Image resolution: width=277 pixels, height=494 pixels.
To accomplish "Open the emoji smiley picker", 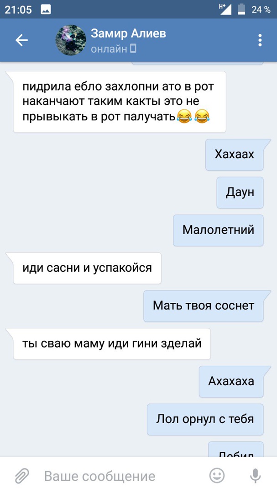I will pos(217,475).
